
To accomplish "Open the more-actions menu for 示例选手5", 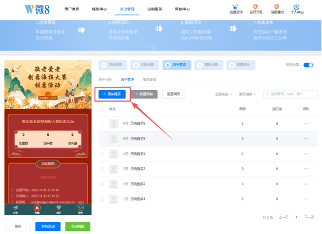I will [x=306, y=139].
